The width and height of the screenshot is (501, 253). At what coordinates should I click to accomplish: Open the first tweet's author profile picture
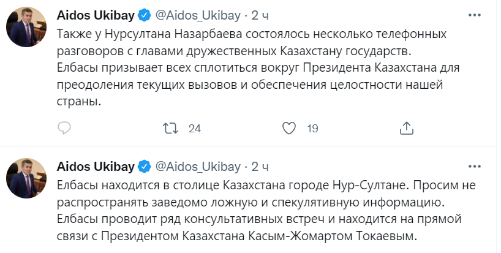[26, 26]
